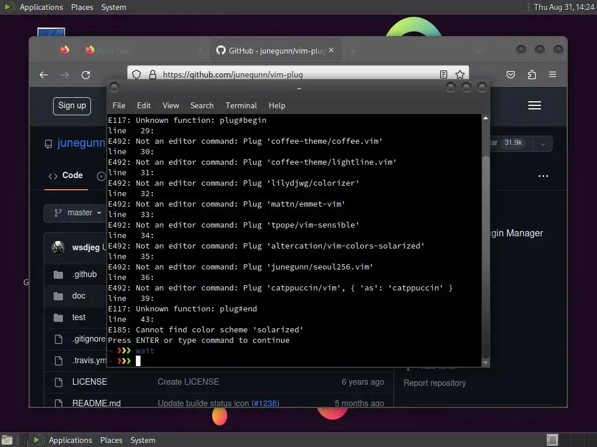This screenshot has width=597, height=447.
Task: Close the GitHub vim-plug tab
Action: tap(331, 50)
